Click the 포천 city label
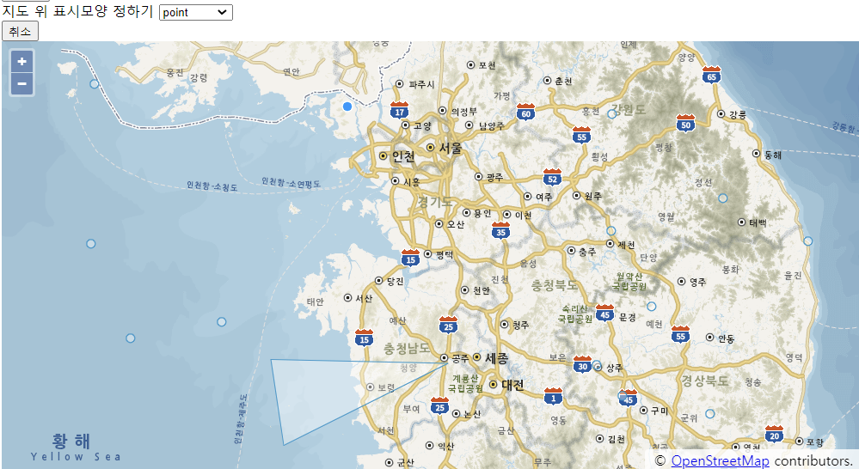 click(x=487, y=65)
